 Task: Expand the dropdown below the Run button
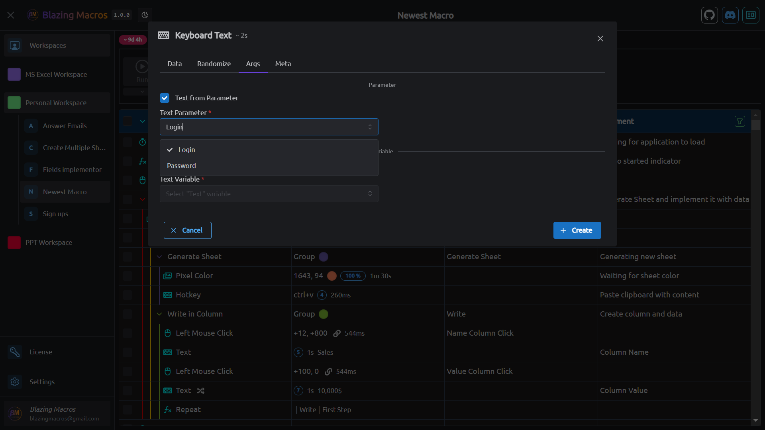click(142, 92)
